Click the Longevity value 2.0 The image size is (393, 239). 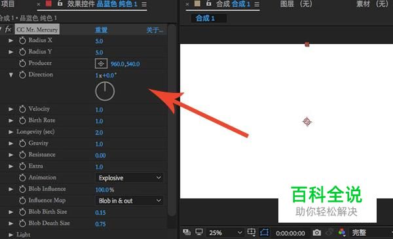click(x=99, y=132)
